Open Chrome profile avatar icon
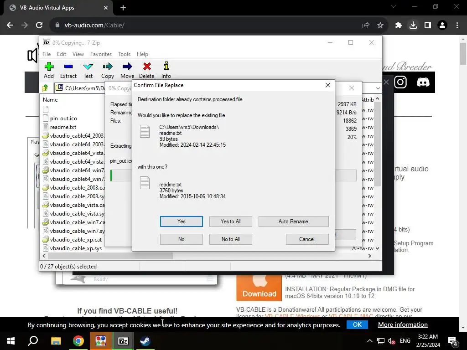This screenshot has height=350, width=467. [442, 26]
